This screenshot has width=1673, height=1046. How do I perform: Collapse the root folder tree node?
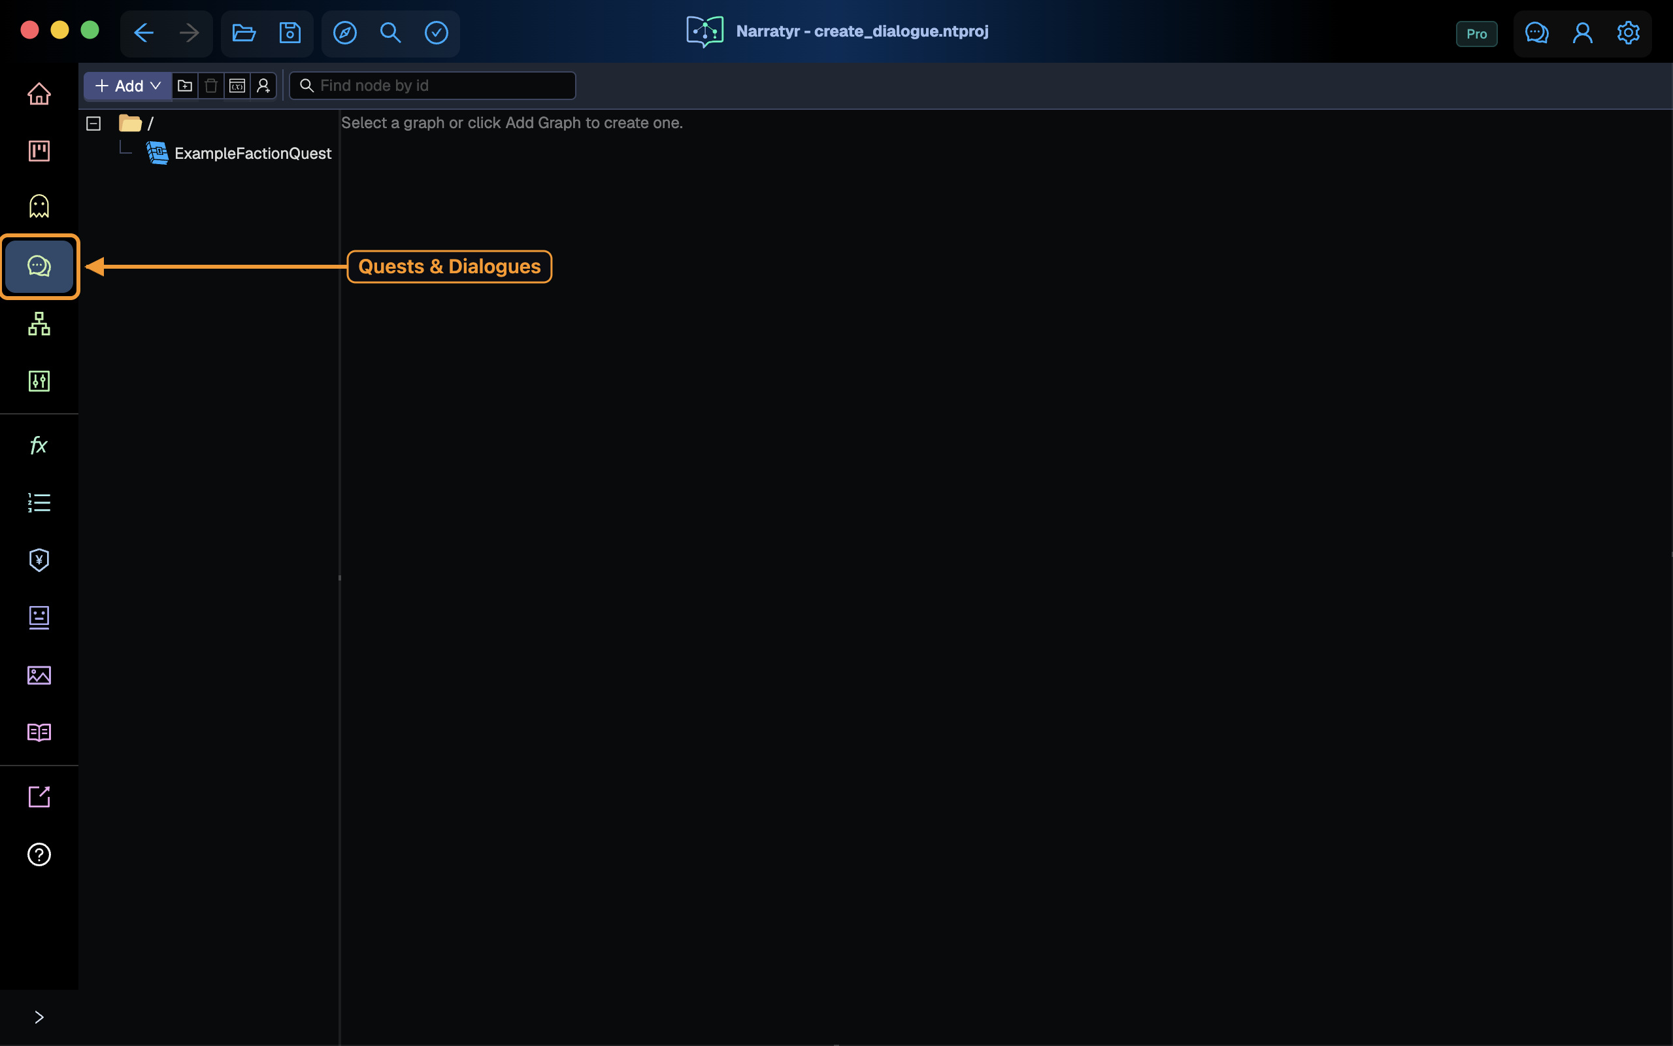(x=93, y=123)
